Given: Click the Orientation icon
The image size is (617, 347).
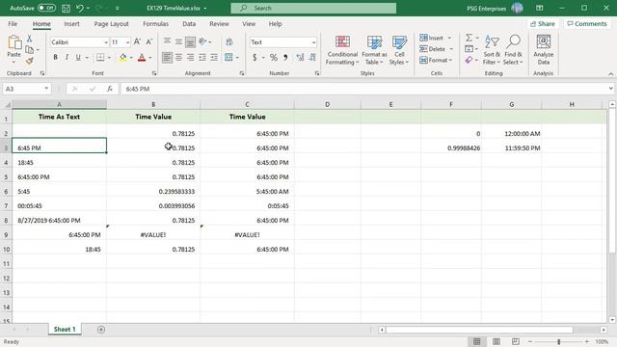Looking at the screenshot, I should coord(202,41).
